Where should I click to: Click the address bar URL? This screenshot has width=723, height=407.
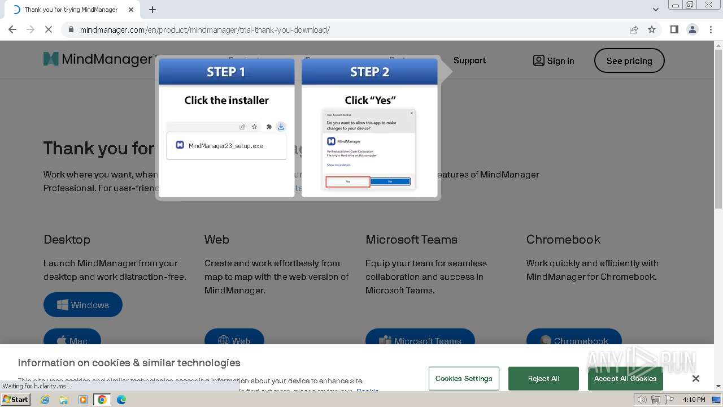tap(205, 29)
